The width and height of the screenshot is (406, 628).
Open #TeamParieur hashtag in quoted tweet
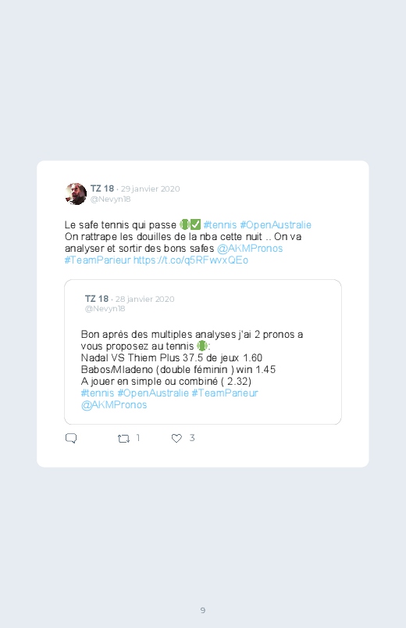pos(225,393)
